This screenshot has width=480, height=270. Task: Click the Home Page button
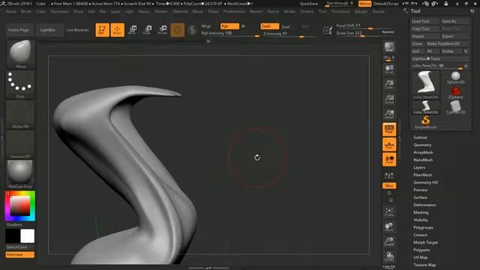tap(19, 30)
